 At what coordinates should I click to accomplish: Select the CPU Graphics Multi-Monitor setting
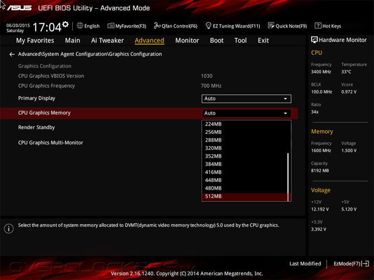50,143
